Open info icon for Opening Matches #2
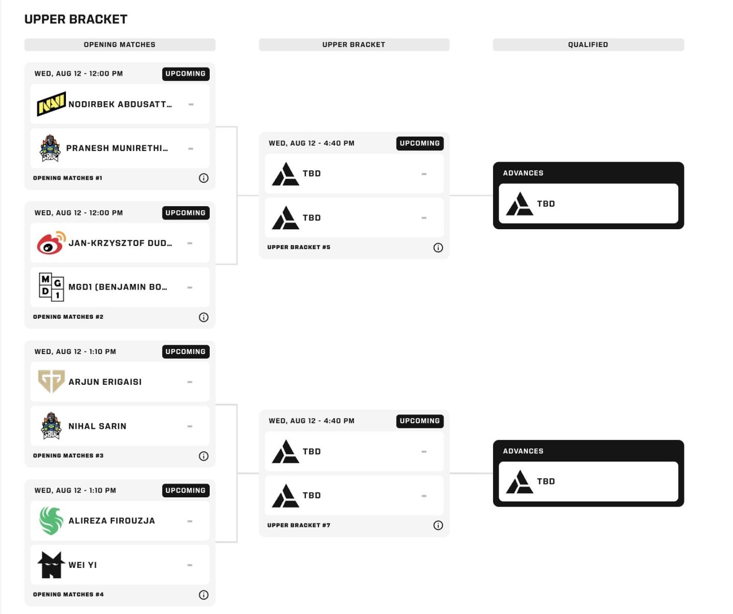This screenshot has width=733, height=614. click(x=204, y=317)
